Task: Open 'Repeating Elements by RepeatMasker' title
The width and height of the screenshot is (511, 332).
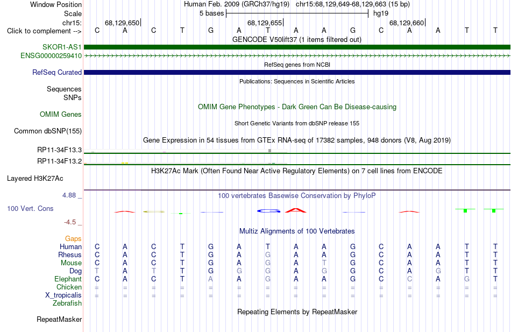Action: tap(297, 312)
